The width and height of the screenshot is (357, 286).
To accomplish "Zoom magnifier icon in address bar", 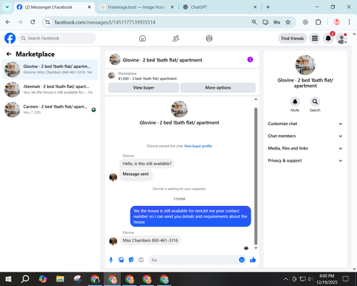I will [x=254, y=22].
